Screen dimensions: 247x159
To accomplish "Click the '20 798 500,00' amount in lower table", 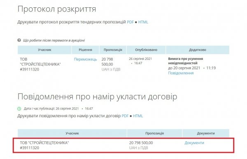I will click(141, 143).
